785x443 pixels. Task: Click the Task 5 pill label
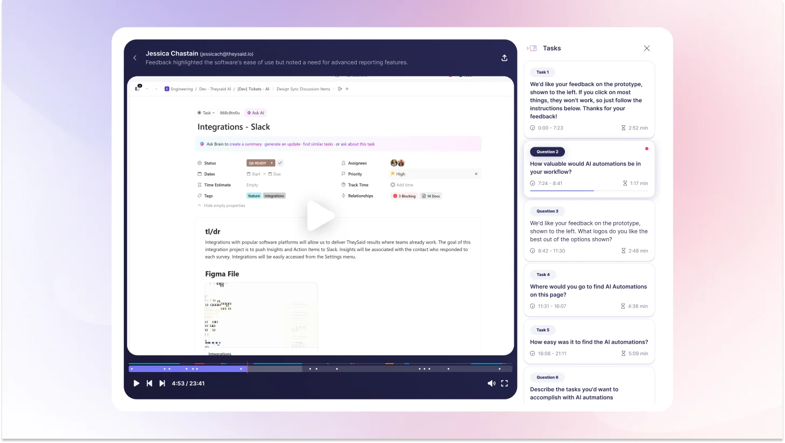coord(543,330)
